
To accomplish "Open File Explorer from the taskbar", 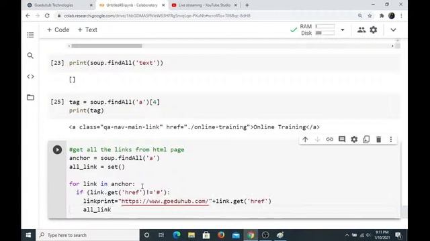I will point(191,235).
